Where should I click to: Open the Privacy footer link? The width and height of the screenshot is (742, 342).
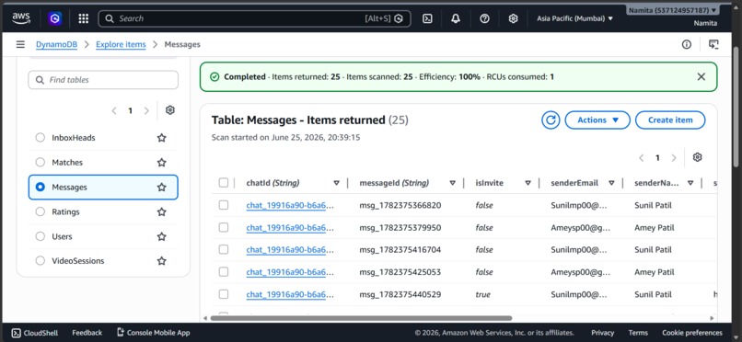pos(602,333)
